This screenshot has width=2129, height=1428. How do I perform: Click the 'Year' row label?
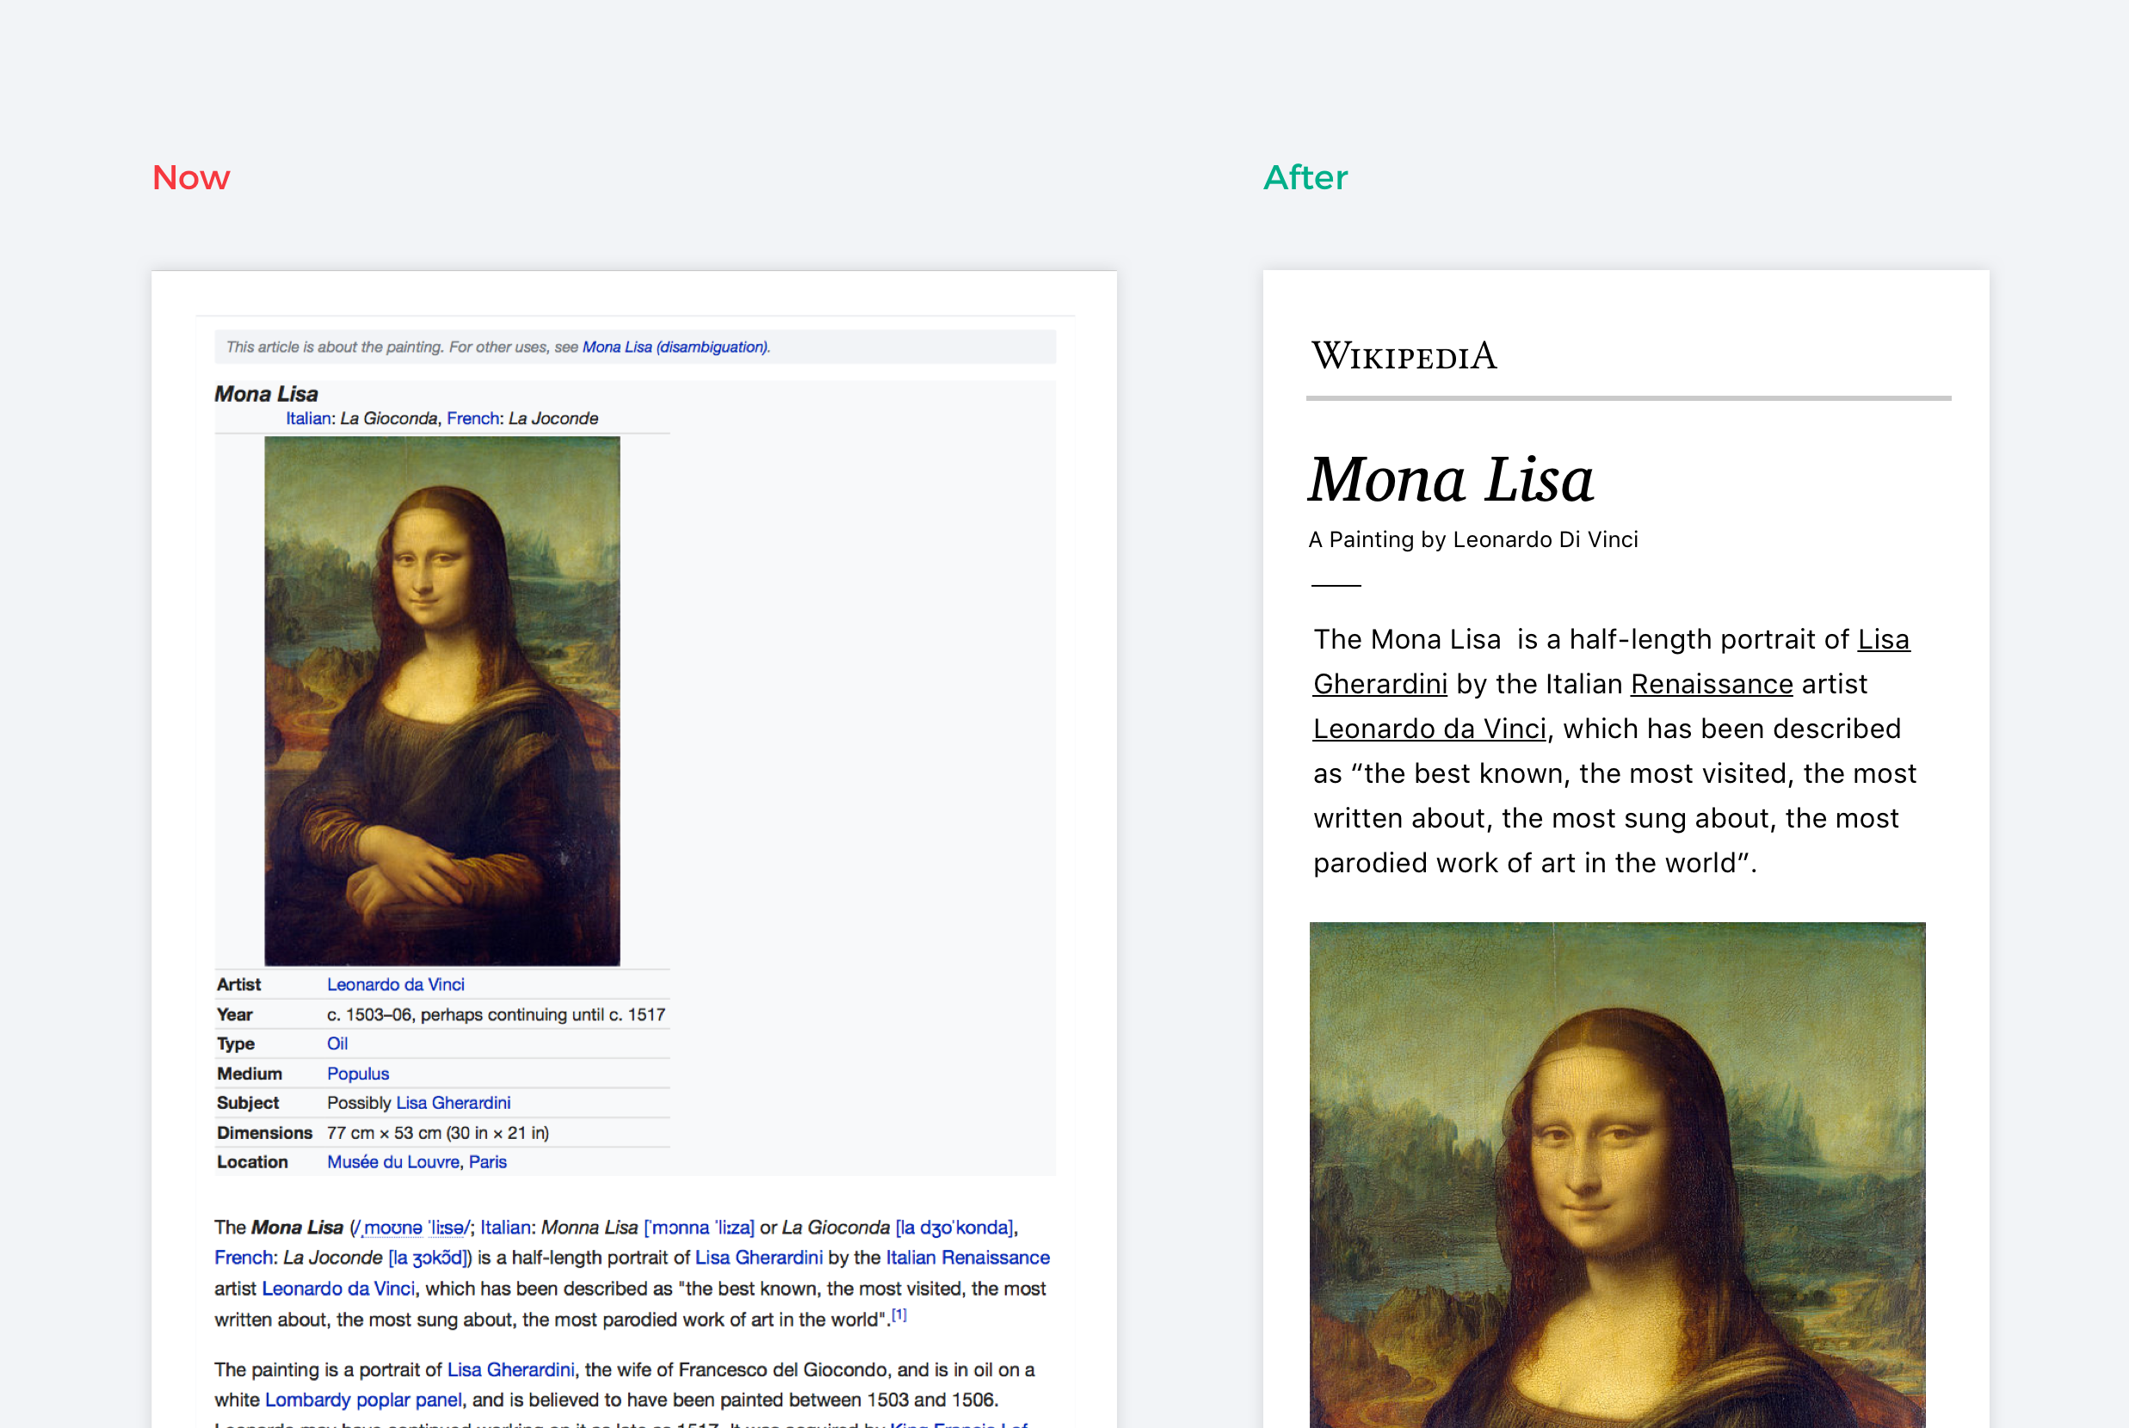235,1014
